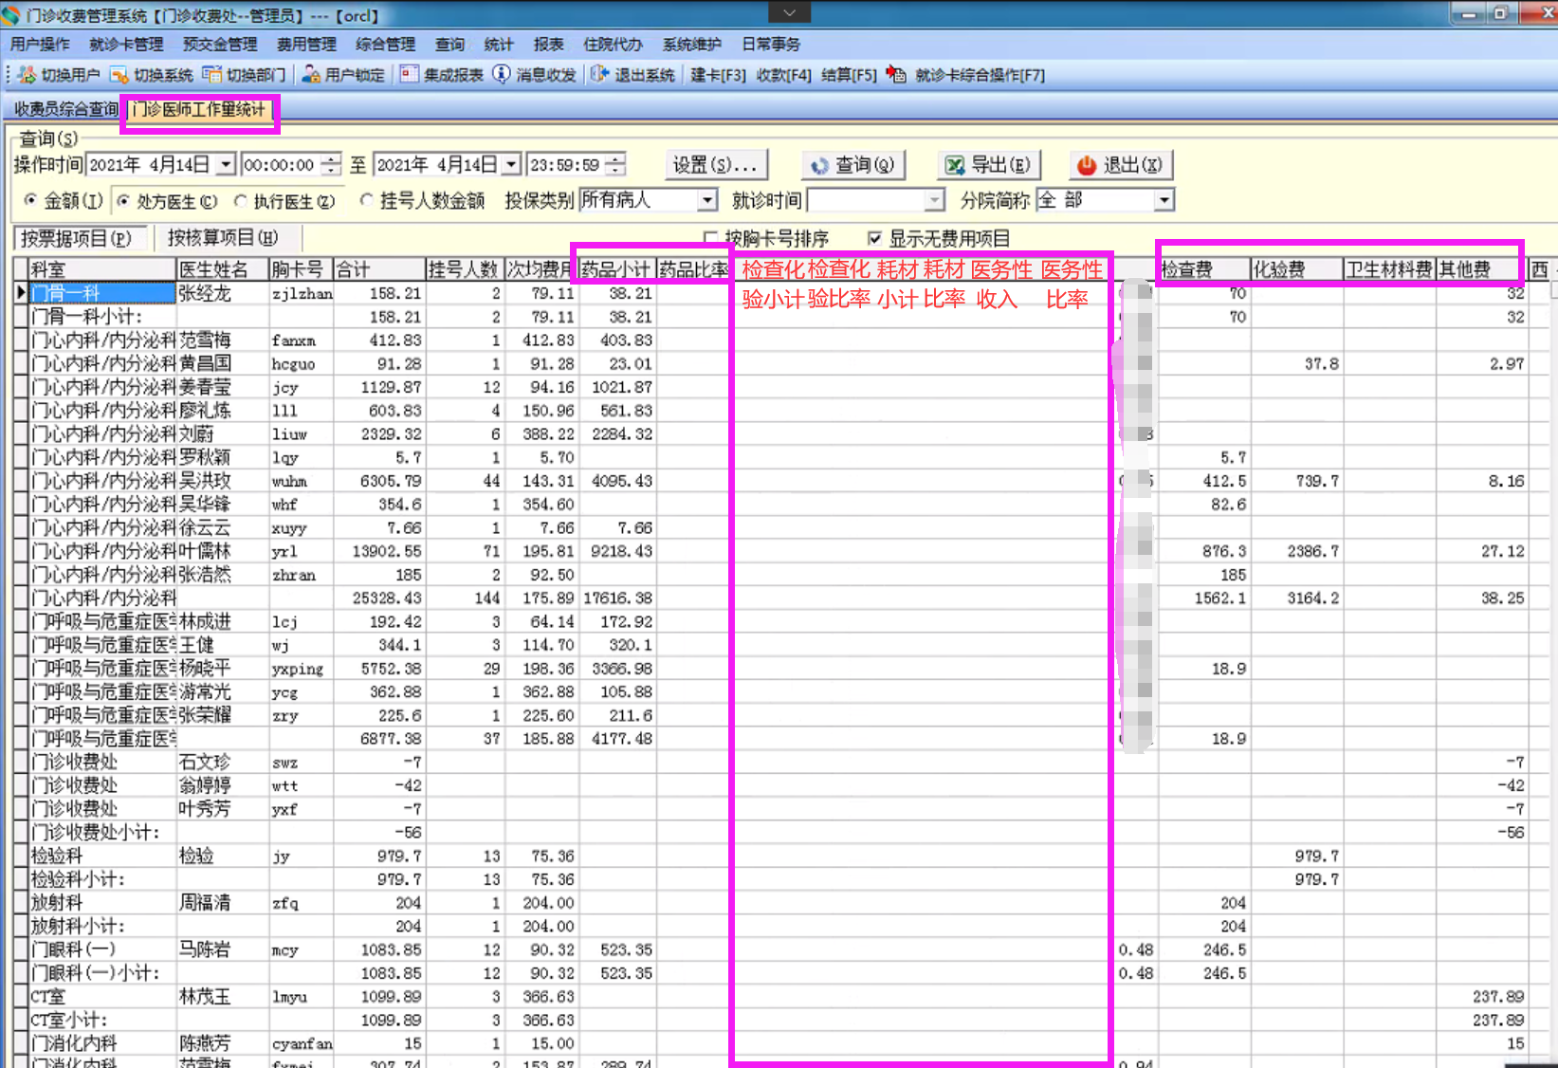This screenshot has width=1558, height=1068.
Task: Click the start time 00:00:00 spinner
Action: pos(331,165)
